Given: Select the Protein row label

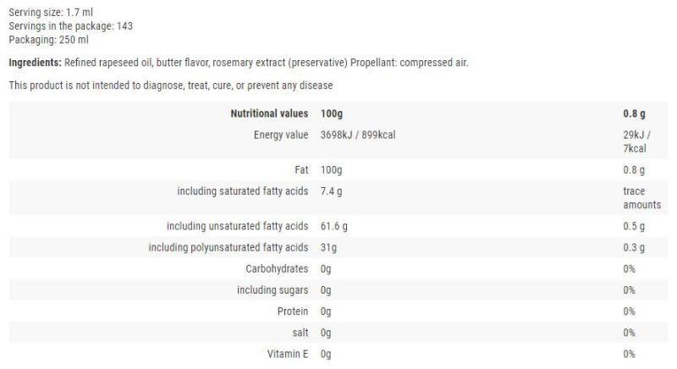Looking at the screenshot, I should click(293, 311).
